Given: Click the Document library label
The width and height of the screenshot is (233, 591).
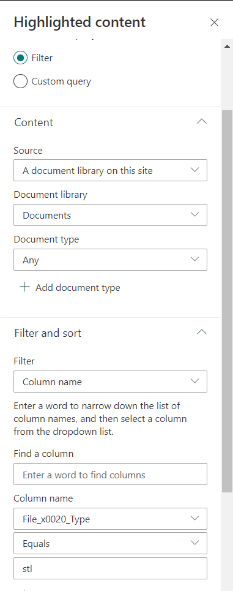Looking at the screenshot, I should pyautogui.click(x=50, y=195).
